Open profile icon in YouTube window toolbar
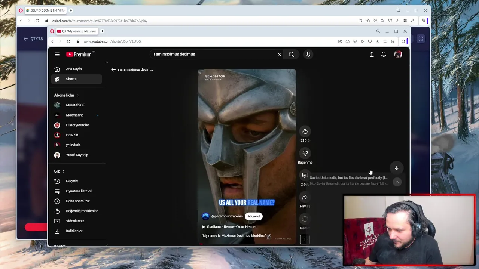The height and width of the screenshot is (269, 479). (392, 41)
